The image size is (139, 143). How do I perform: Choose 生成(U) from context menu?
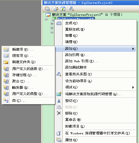96,23
